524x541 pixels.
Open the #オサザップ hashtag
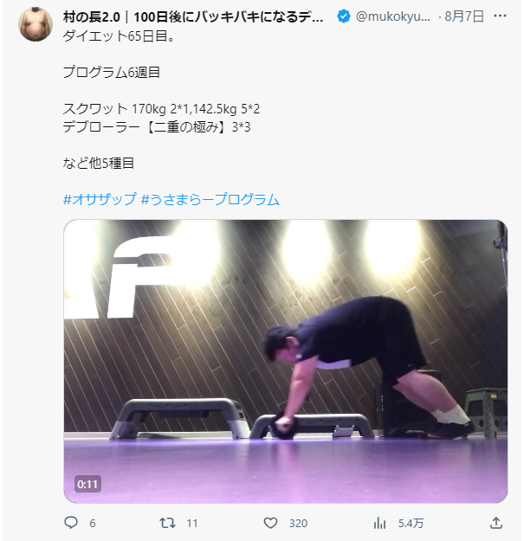(100, 199)
